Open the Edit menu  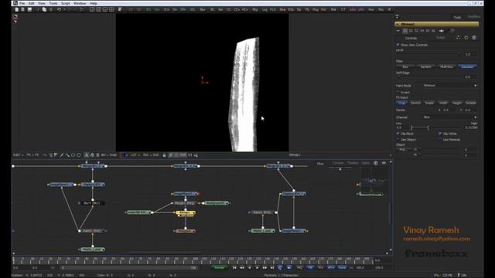[x=31, y=3]
